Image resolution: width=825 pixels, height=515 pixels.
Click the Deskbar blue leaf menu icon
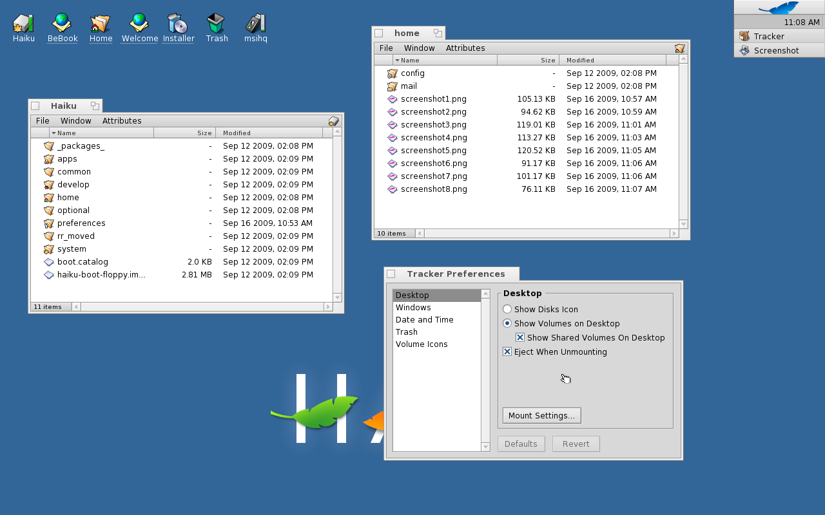click(779, 7)
